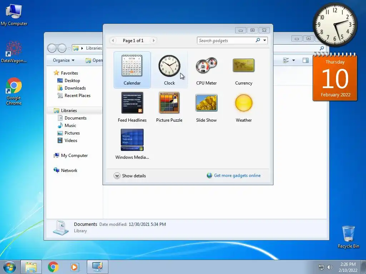The height and width of the screenshot is (274, 366).
Task: Open My Computer desktop icon
Action: (14, 15)
